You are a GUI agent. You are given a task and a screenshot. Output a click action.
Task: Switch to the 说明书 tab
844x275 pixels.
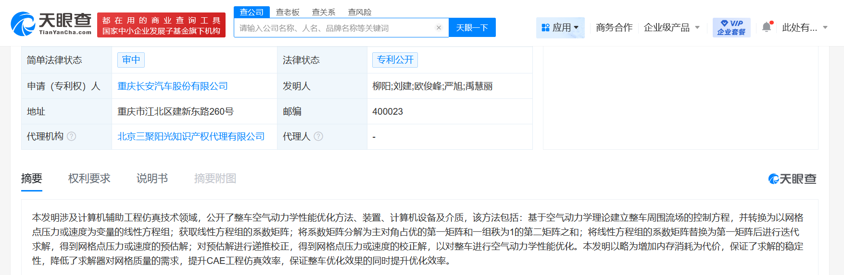(x=152, y=179)
